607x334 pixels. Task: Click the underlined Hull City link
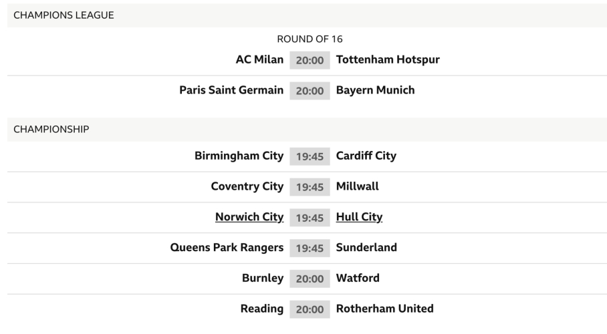coord(359,217)
